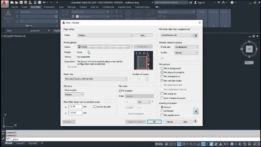Switch to the View ribbon tab
This screenshot has width=261, height=147.
point(61,7)
